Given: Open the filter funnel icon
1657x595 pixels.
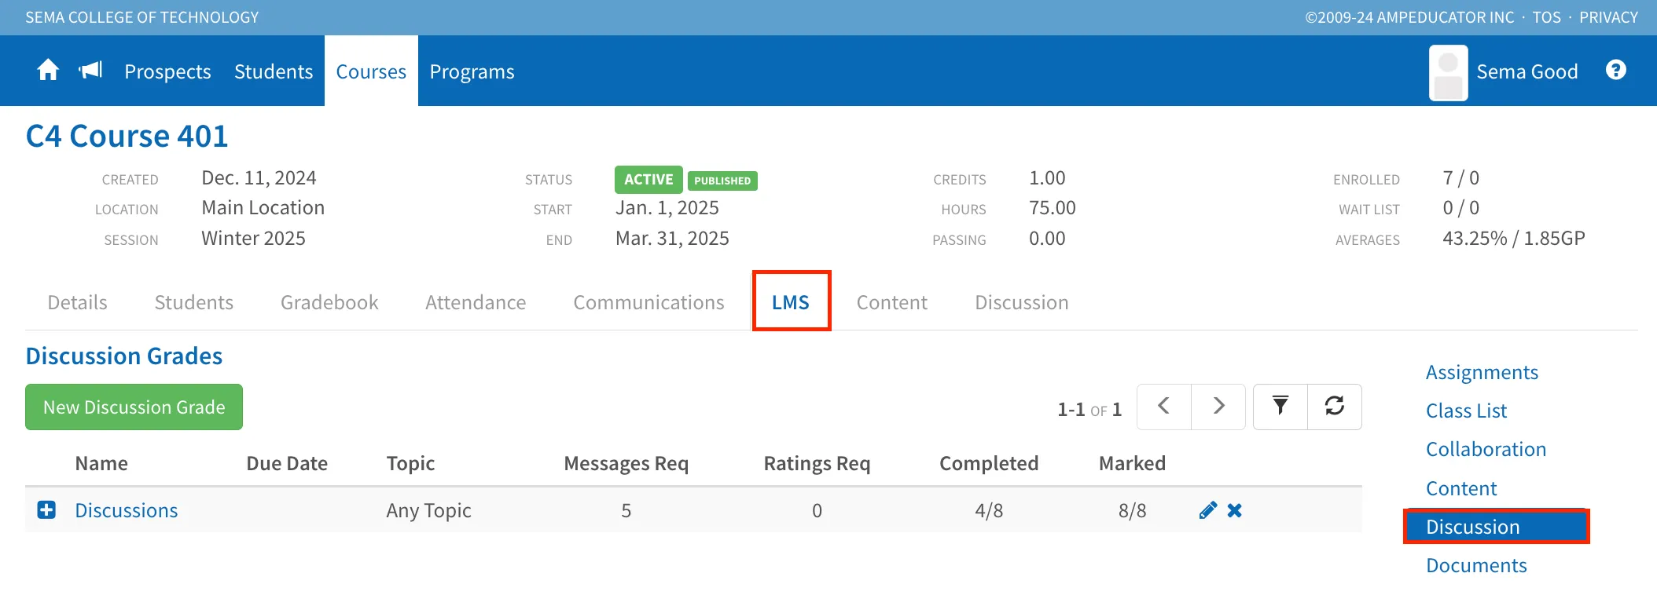Looking at the screenshot, I should [x=1280, y=407].
